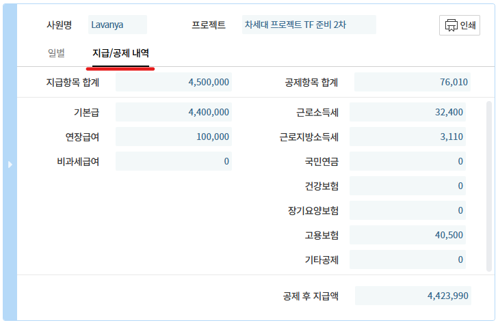
Task: Click the 사원명 field showing Lavanya
Action: coord(118,25)
